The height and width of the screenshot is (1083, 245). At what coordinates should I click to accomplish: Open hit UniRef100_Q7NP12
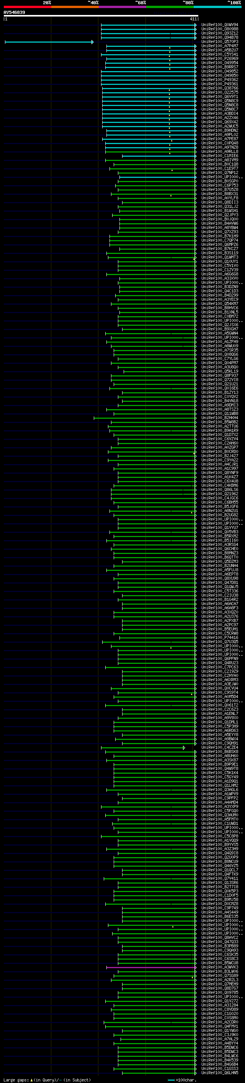[x=220, y=173]
